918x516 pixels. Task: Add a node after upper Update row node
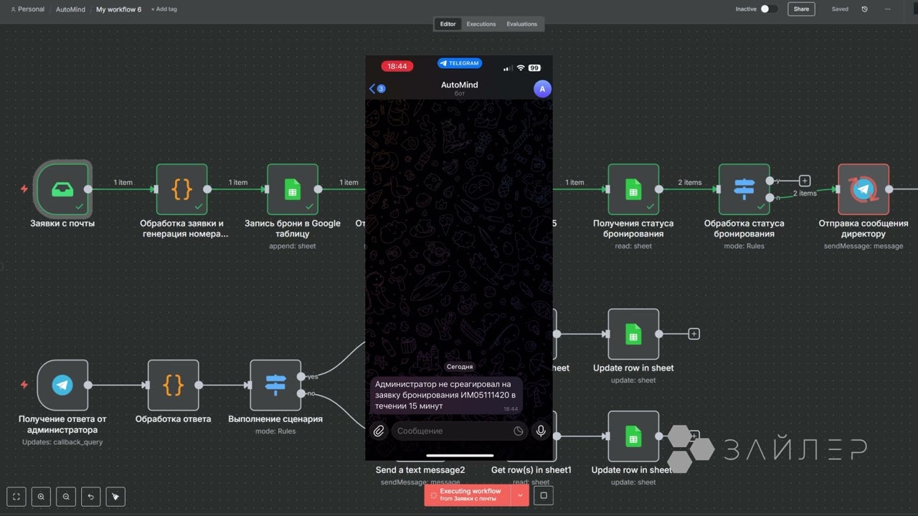coord(694,334)
